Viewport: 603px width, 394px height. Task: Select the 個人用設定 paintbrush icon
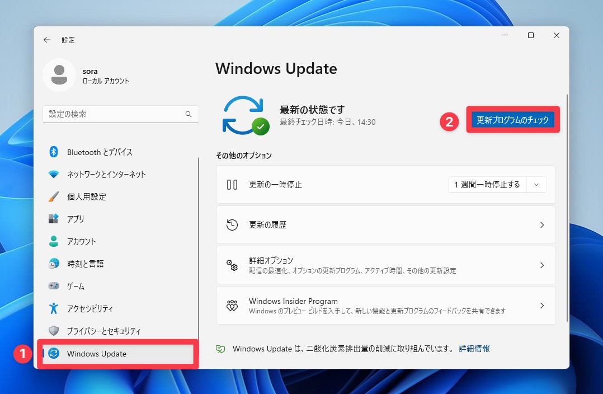54,197
